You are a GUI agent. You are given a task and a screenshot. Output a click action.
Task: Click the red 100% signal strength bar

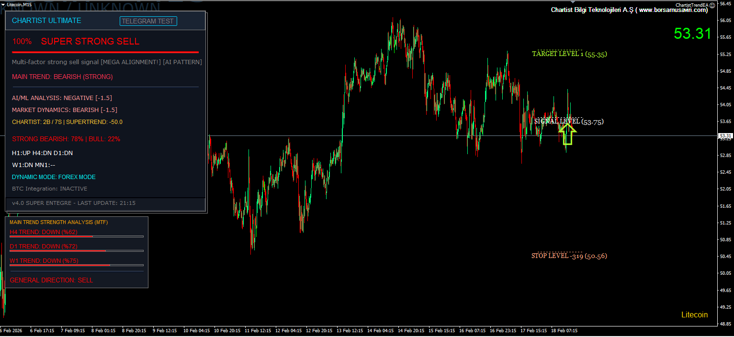(105, 52)
